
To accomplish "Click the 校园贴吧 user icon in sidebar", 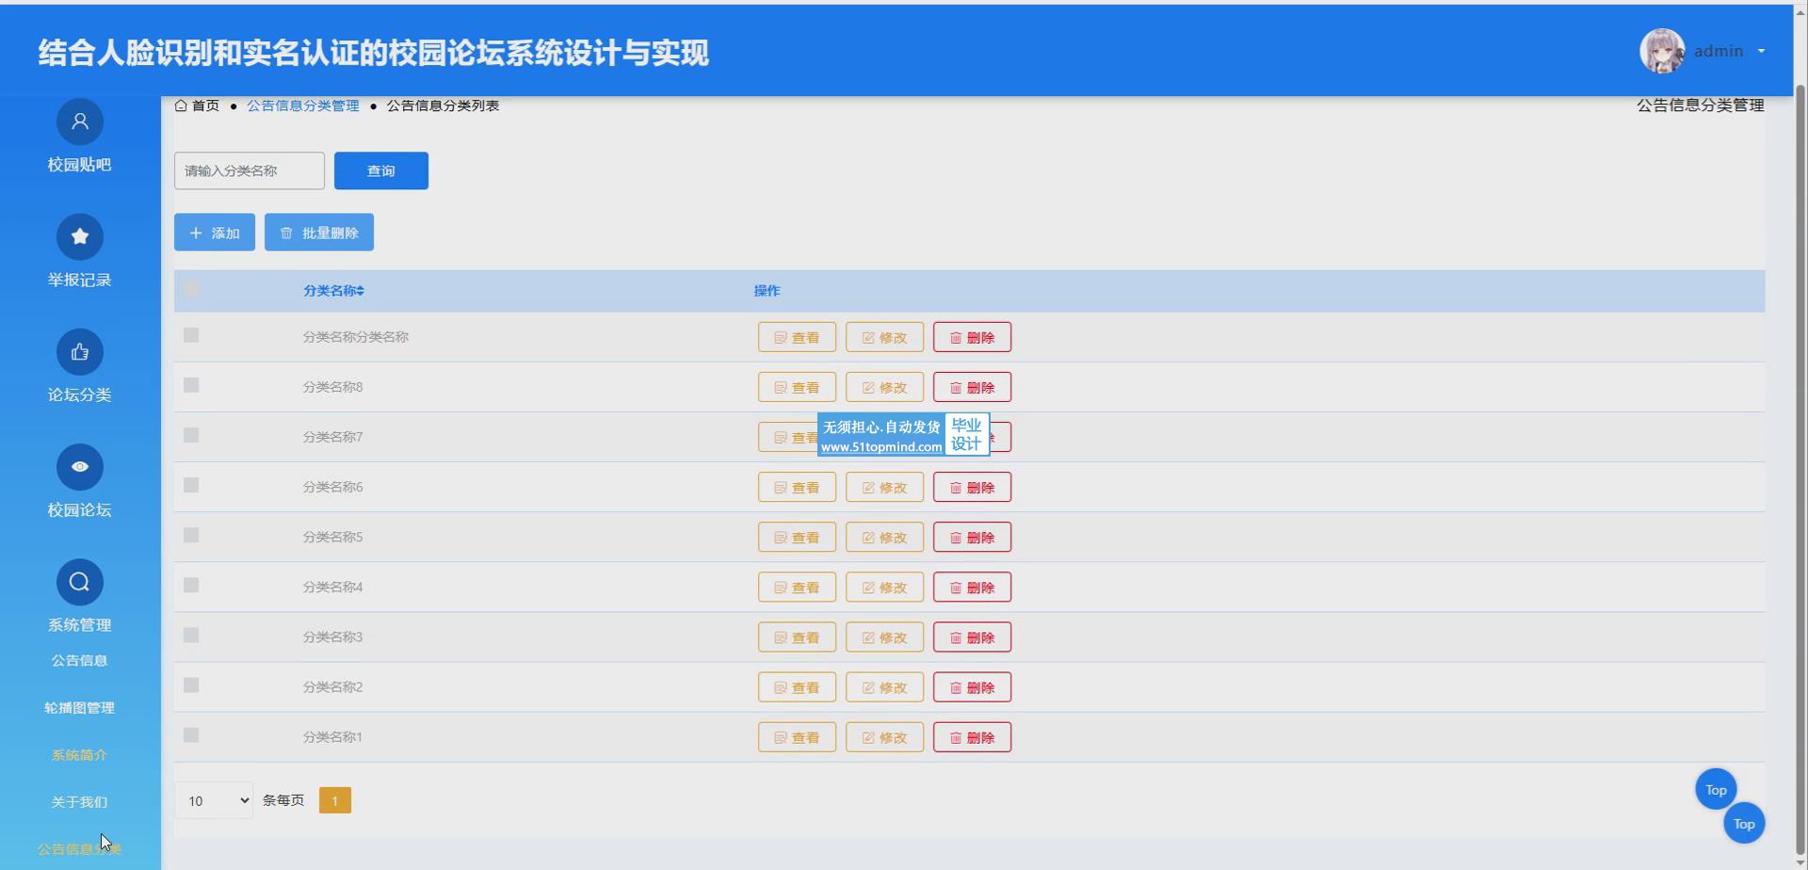I will point(80,121).
